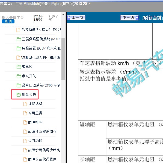Open 诊断功能 document
163x163 pixels.
[x=35, y=141]
